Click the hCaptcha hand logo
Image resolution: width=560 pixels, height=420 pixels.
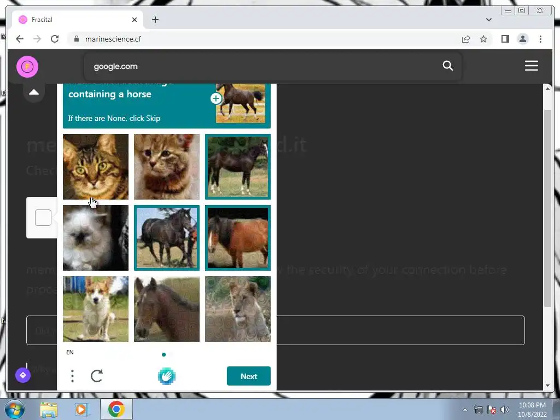[x=166, y=376]
